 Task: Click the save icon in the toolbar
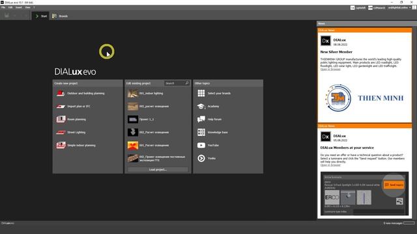coord(7,16)
